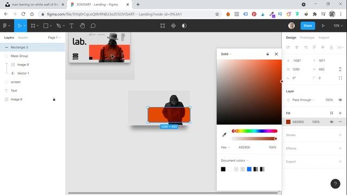Select the Rectangle 3 layer
Image resolution: width=347 pixels, height=195 pixels.
click(33, 47)
